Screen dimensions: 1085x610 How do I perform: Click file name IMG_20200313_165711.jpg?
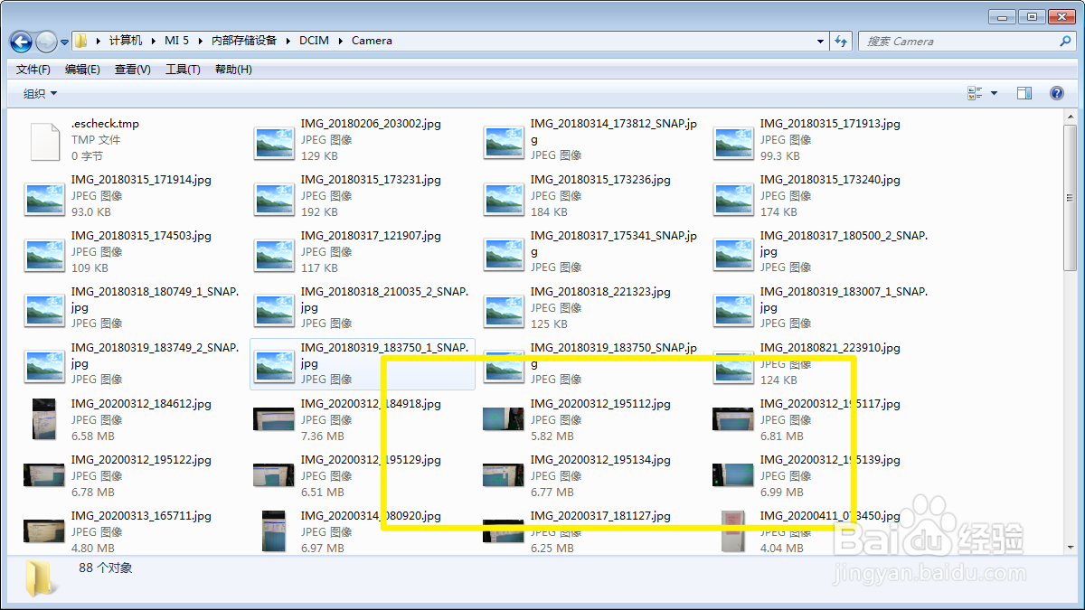pos(141,516)
